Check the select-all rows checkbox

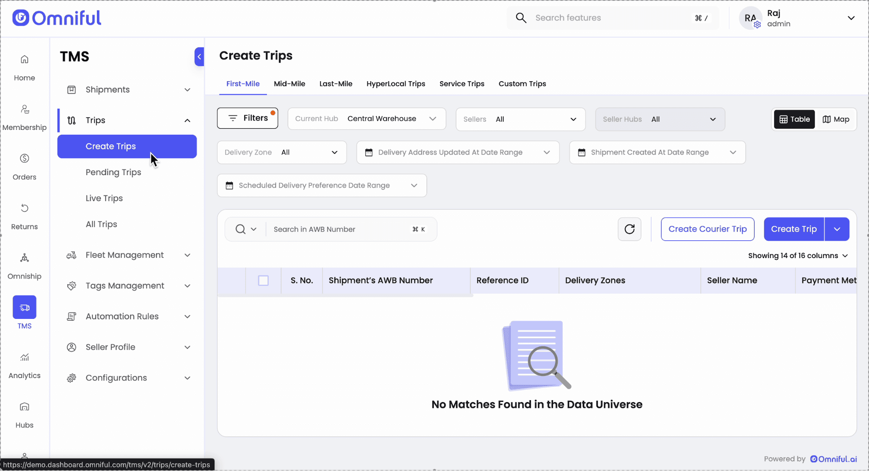point(263,281)
